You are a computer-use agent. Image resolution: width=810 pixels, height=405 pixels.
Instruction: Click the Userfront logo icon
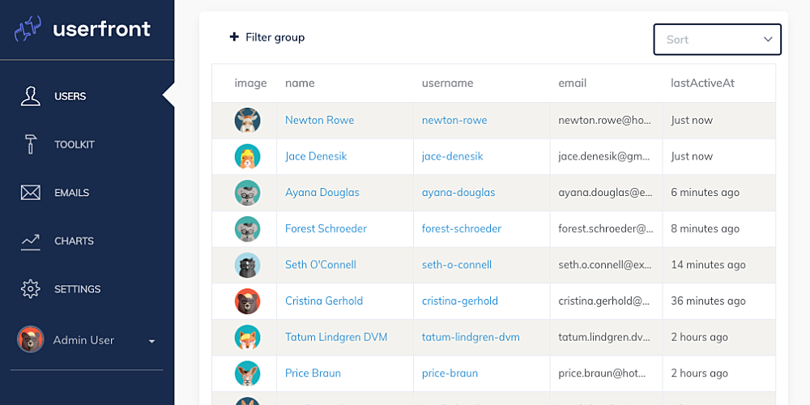(28, 29)
